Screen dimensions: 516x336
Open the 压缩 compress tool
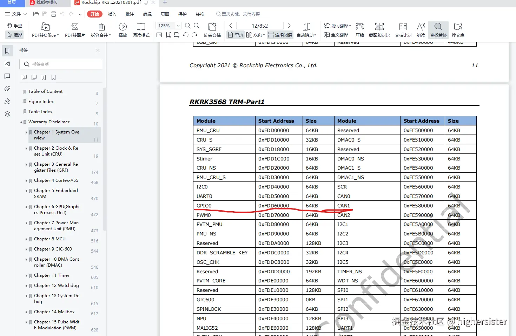[x=360, y=30]
